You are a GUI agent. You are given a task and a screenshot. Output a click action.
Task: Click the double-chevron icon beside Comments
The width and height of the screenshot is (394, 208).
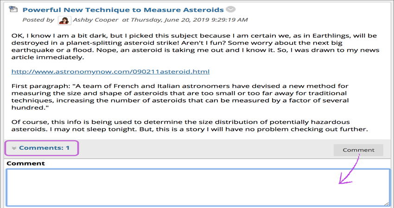[14, 148]
